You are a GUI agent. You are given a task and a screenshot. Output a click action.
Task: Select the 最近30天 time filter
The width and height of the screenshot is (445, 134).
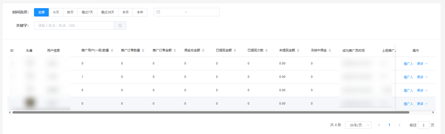tap(108, 12)
